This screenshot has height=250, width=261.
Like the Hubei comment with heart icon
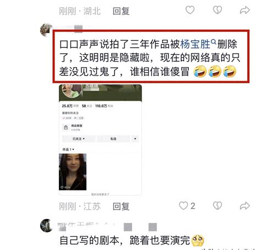click(190, 10)
